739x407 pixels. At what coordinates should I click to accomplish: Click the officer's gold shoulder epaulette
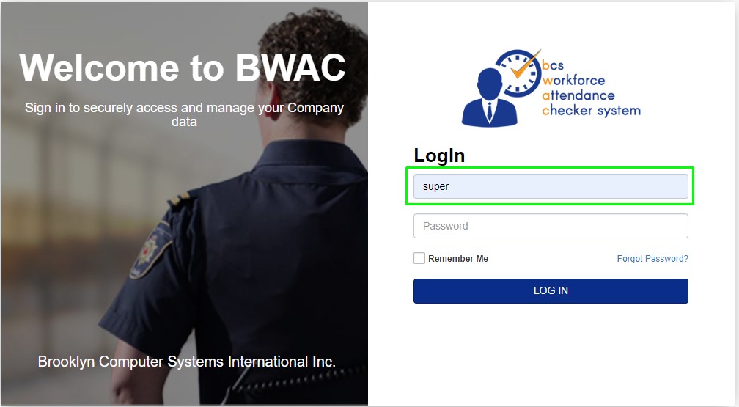[179, 199]
